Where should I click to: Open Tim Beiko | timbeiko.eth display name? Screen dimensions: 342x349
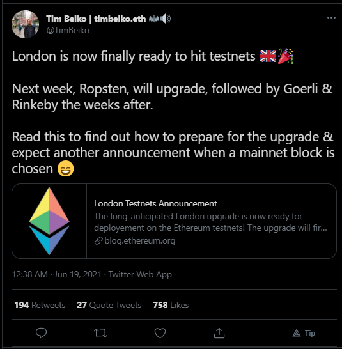click(96, 19)
